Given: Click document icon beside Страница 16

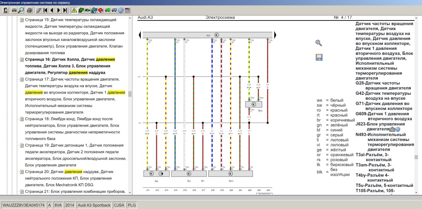Looking at the screenshot, I should coord(22,60).
